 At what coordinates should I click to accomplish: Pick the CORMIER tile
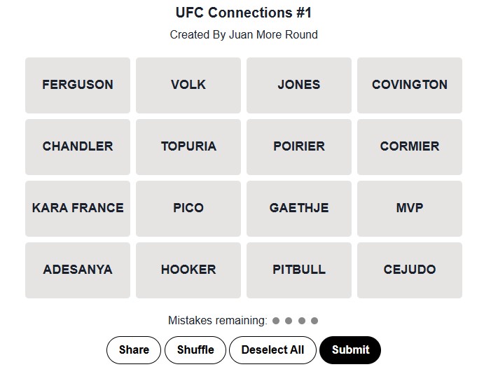pos(410,146)
